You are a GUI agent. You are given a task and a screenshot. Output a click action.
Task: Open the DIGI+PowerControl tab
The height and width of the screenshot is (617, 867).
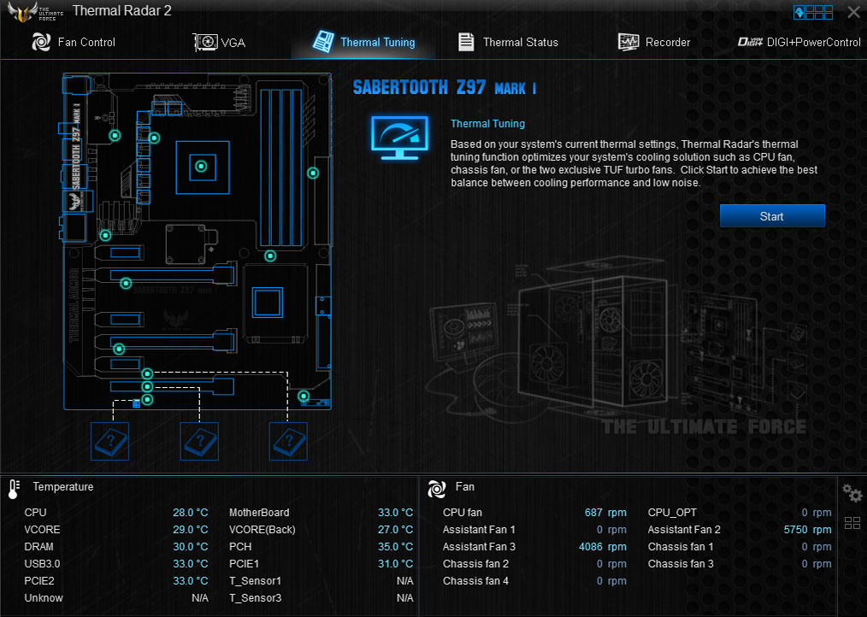tap(799, 42)
